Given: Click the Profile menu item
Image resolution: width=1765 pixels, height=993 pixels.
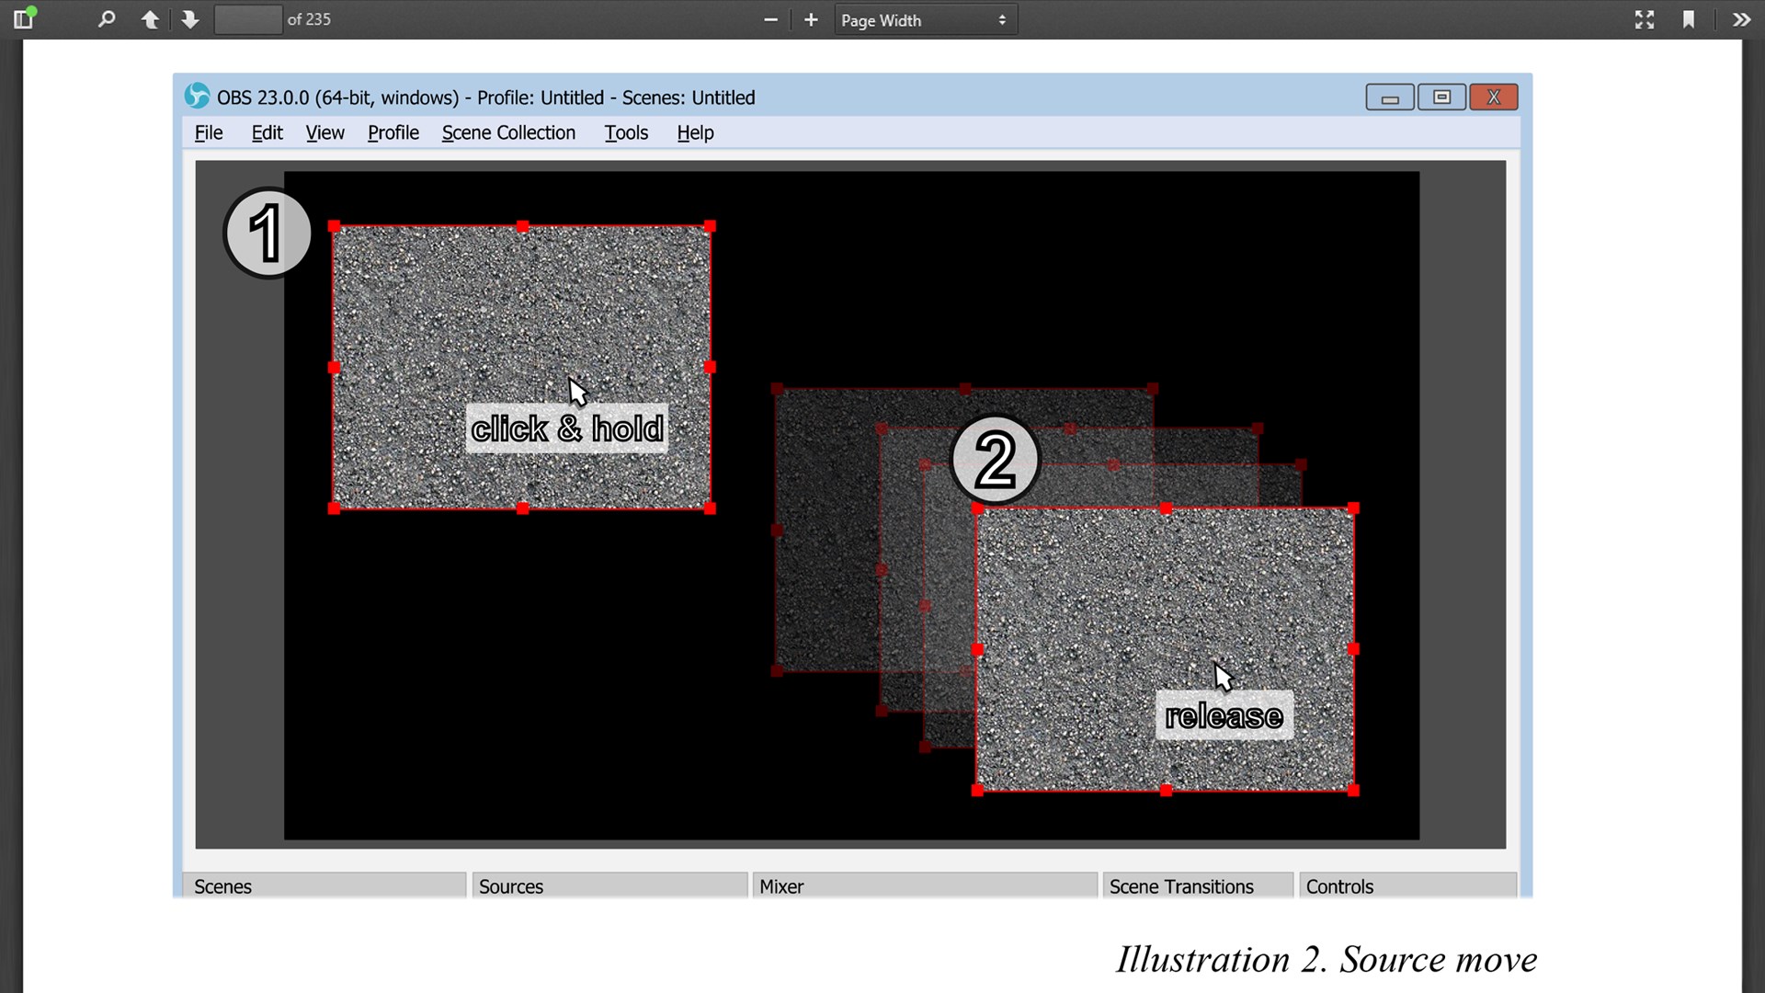Looking at the screenshot, I should click(x=393, y=132).
